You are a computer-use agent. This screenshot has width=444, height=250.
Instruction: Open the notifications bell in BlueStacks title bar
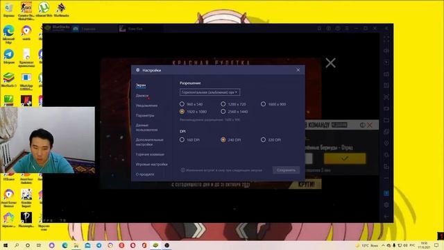pyautogui.click(x=319, y=28)
